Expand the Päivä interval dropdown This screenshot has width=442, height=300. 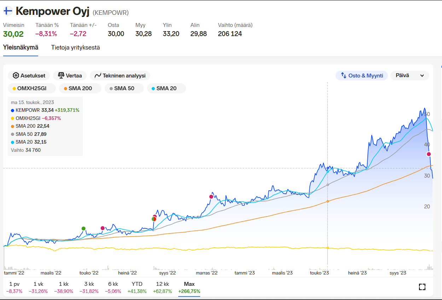(409, 75)
